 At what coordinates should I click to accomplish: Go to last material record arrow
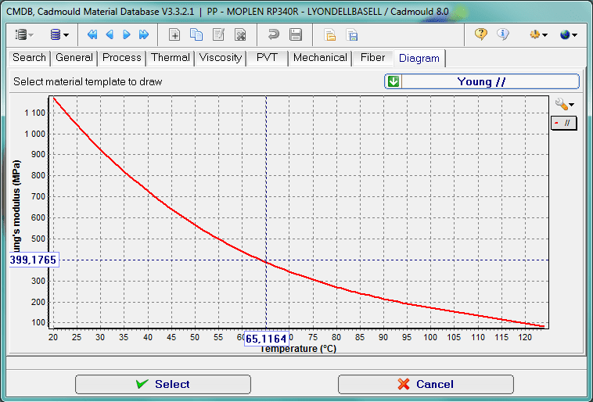(x=144, y=34)
